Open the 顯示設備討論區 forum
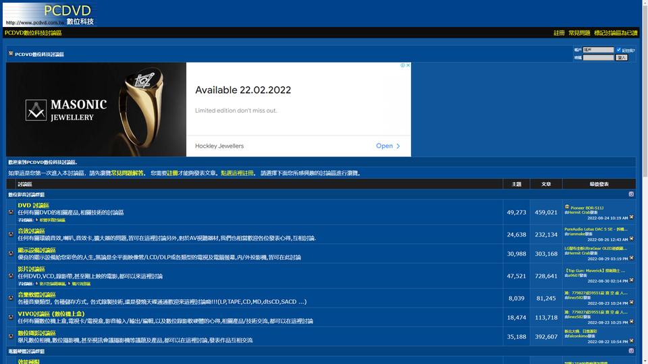The width and height of the screenshot is (648, 364). coord(36,250)
